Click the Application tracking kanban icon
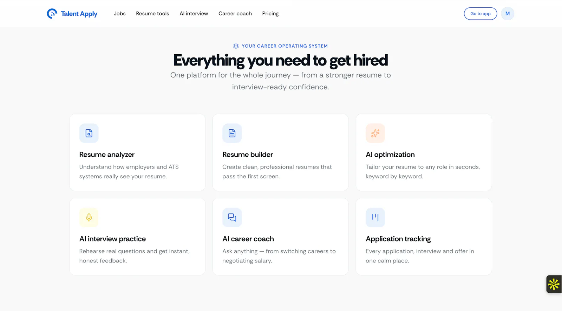The width and height of the screenshot is (562, 320). pyautogui.click(x=375, y=217)
